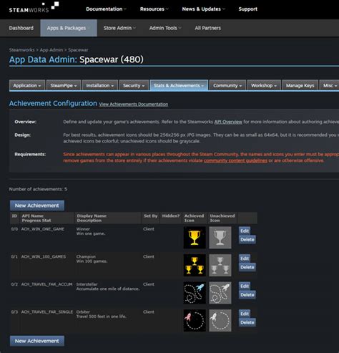Edit the ACH_WIN_ONE_GAME achievement
339x353 pixels.
[245, 231]
